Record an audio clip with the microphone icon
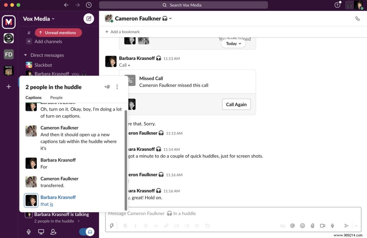This screenshot has width=367, height=238. [332, 225]
